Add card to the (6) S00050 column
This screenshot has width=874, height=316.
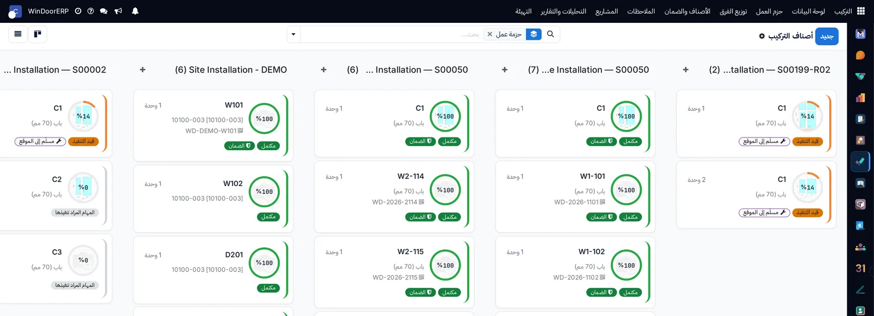pos(323,70)
